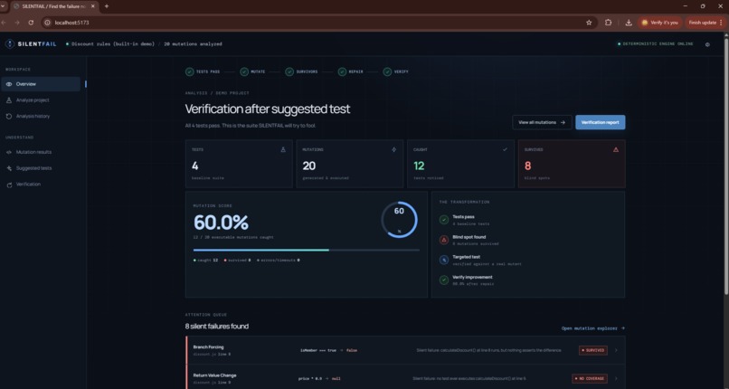Open Analysis history in sidebar
Viewport: 729px width, 389px height.
coord(41,116)
